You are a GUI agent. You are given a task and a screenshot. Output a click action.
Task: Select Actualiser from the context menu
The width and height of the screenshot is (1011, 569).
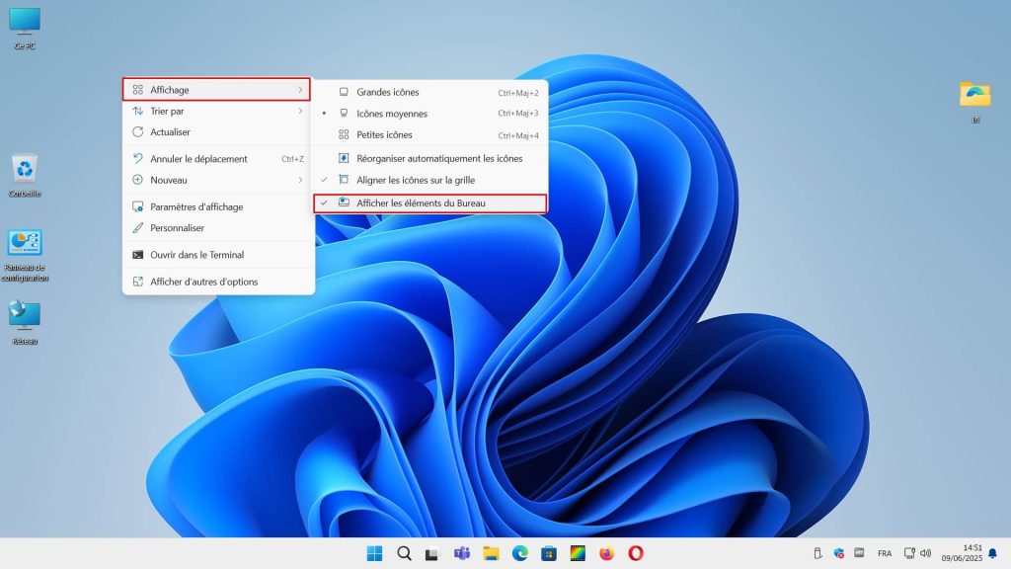click(170, 131)
